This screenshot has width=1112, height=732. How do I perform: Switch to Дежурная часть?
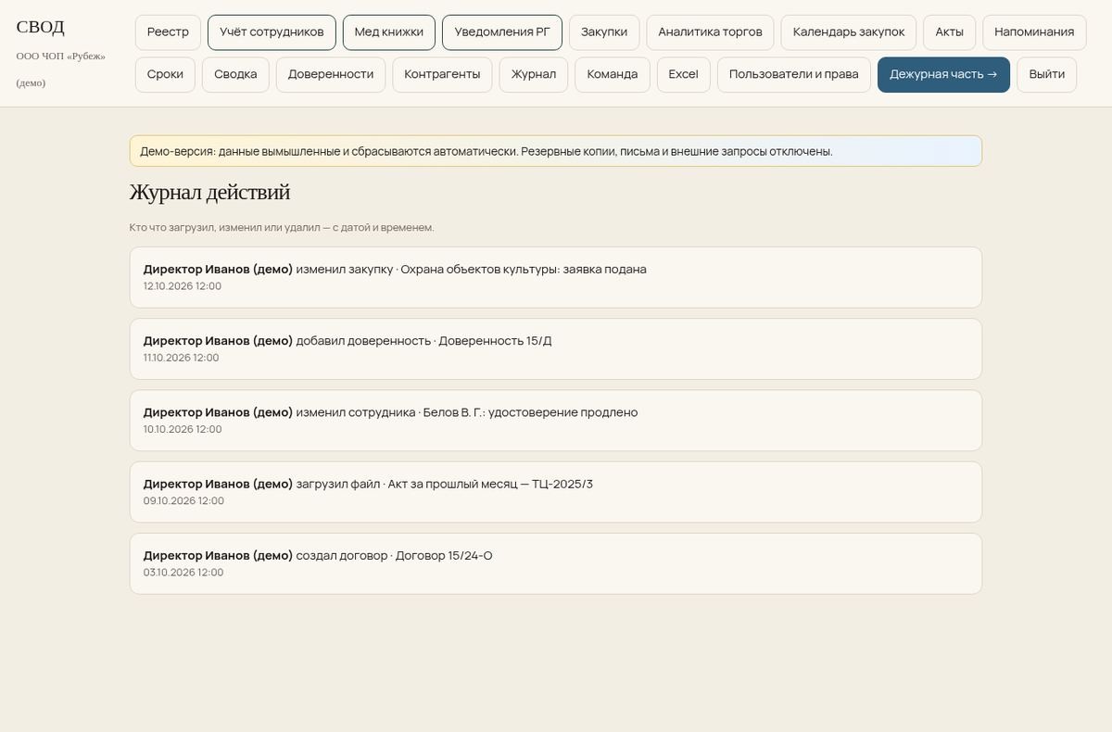943,74
